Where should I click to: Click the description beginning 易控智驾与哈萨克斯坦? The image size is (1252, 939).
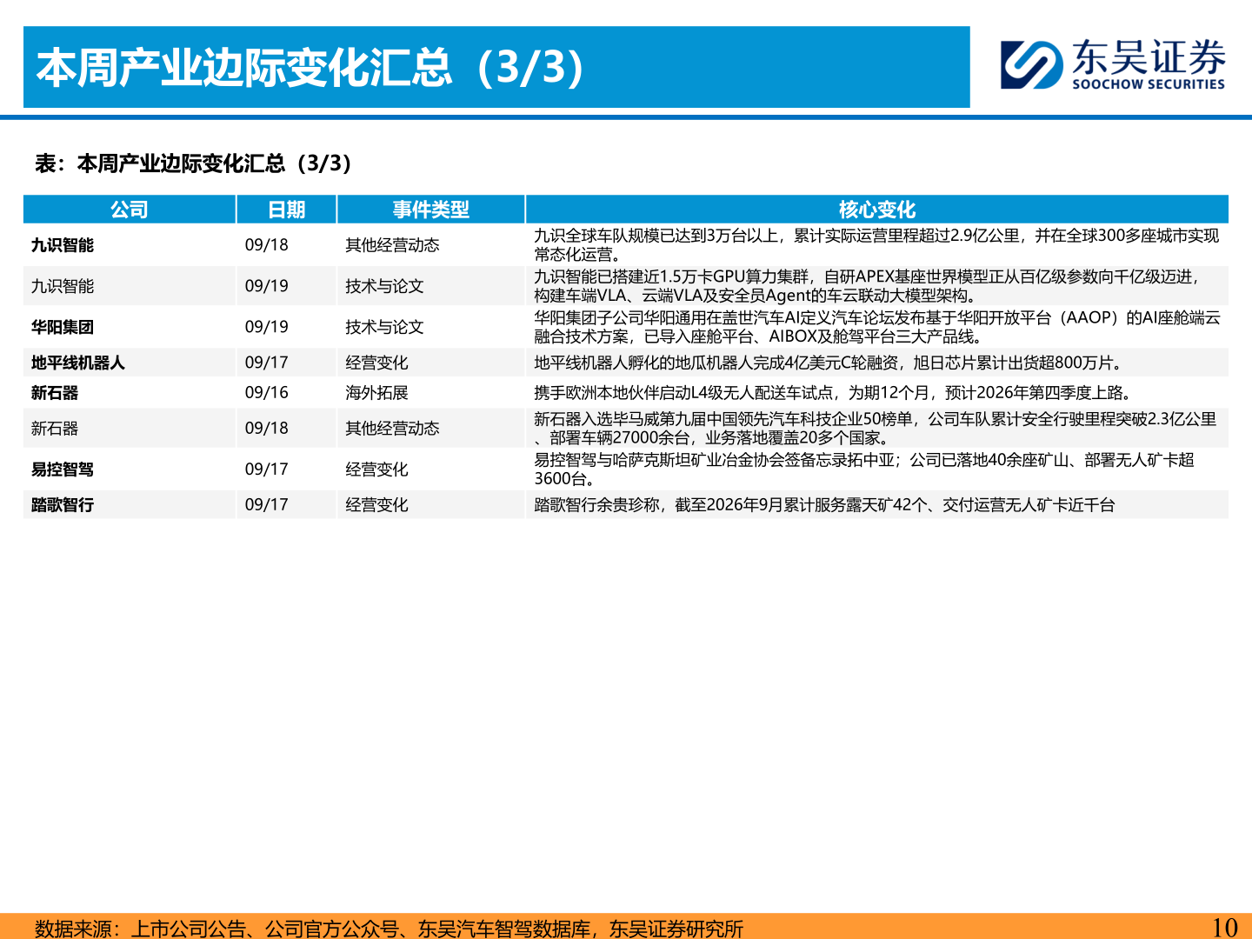point(864,469)
